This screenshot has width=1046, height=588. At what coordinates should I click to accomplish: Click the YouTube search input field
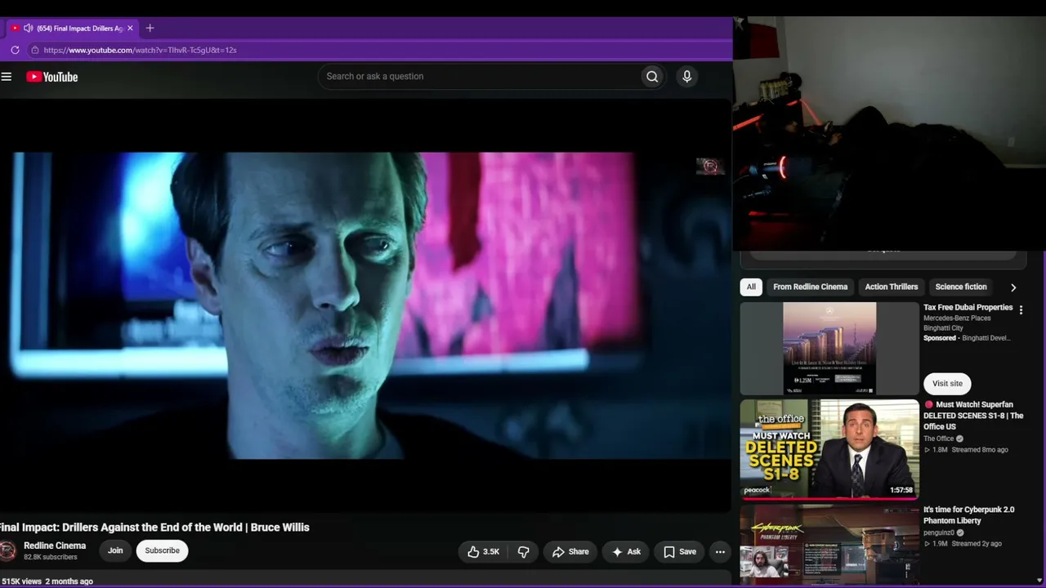480,77
